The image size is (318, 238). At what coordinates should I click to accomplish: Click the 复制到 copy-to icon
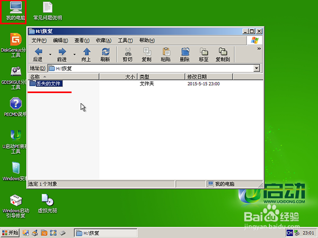pos(223,54)
